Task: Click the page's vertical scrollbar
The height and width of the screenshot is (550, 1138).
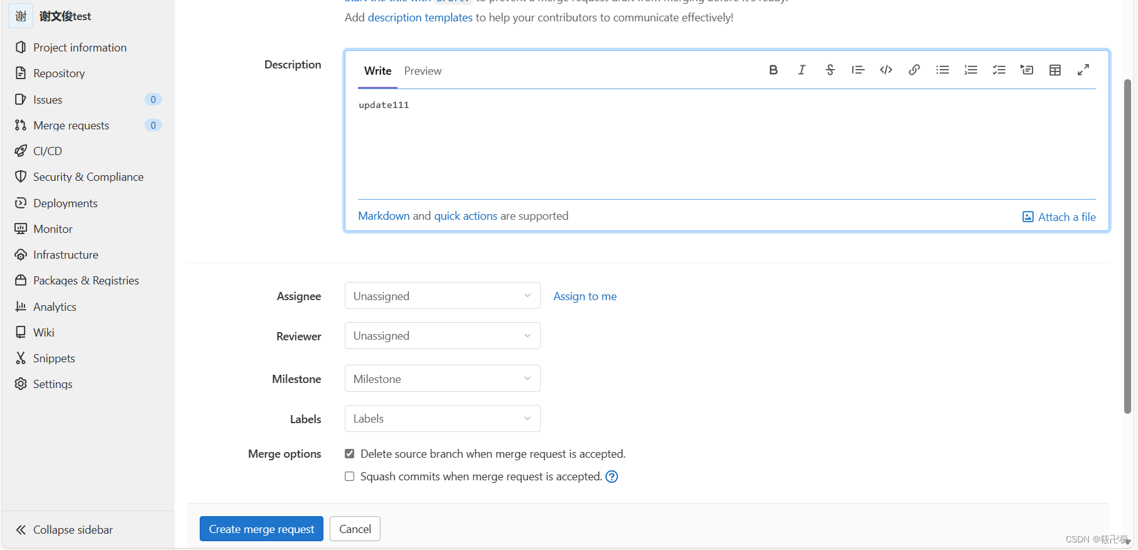Action: 1127,246
